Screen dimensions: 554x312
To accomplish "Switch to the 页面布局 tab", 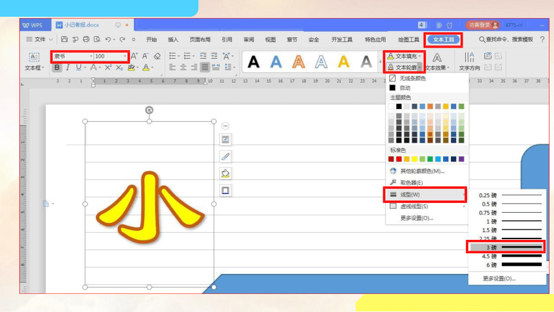I will [x=200, y=39].
